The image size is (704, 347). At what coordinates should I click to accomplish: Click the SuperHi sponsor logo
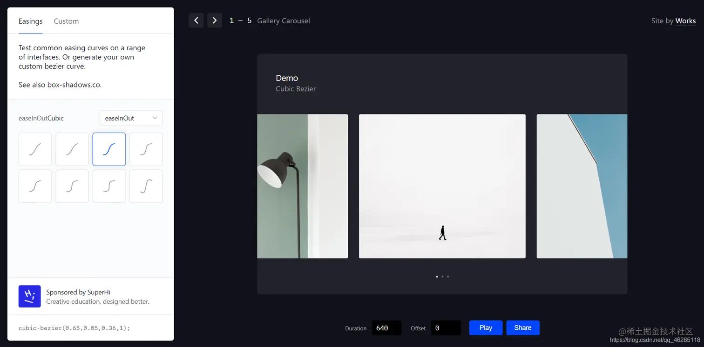click(x=29, y=296)
